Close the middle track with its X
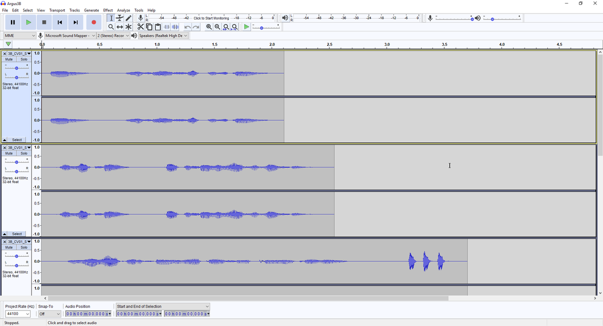603x326 pixels. click(5, 148)
